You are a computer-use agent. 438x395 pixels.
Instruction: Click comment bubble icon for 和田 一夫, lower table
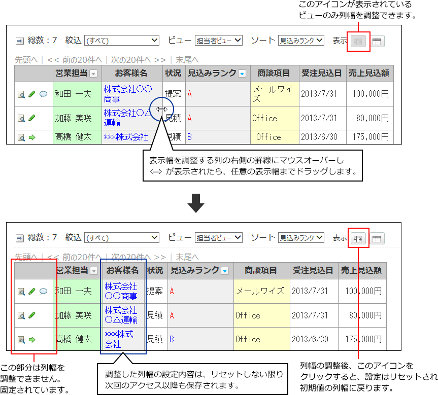43,292
